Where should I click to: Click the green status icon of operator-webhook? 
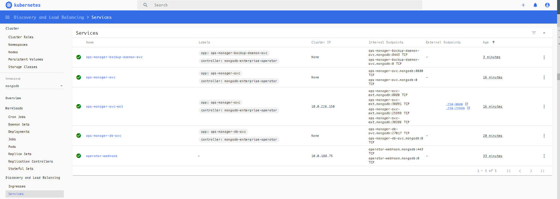[x=79, y=156]
